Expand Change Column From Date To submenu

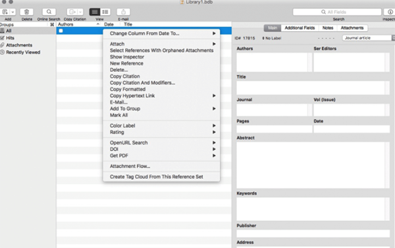[x=161, y=33]
